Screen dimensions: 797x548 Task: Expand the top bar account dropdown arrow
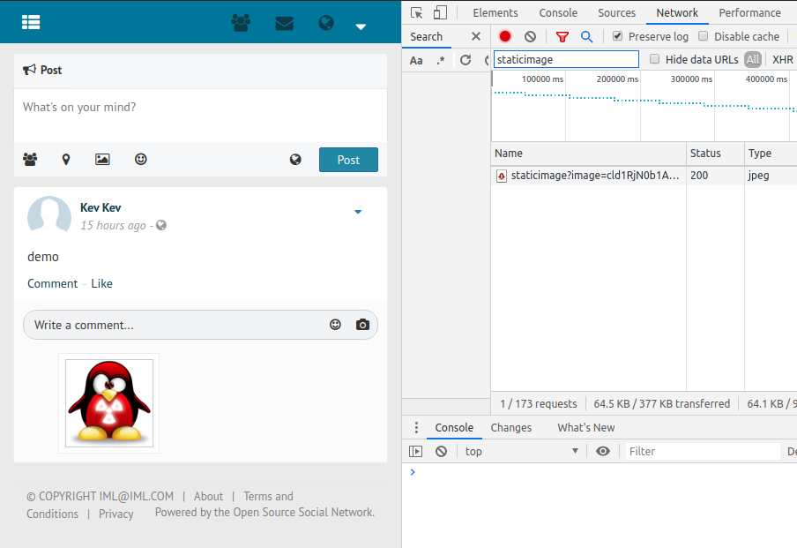pos(361,27)
